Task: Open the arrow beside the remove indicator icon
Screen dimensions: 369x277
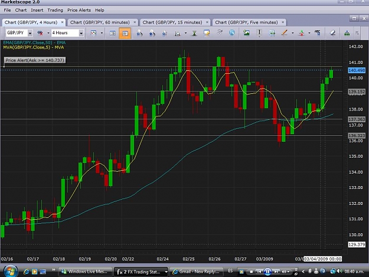Action: (48, 33)
